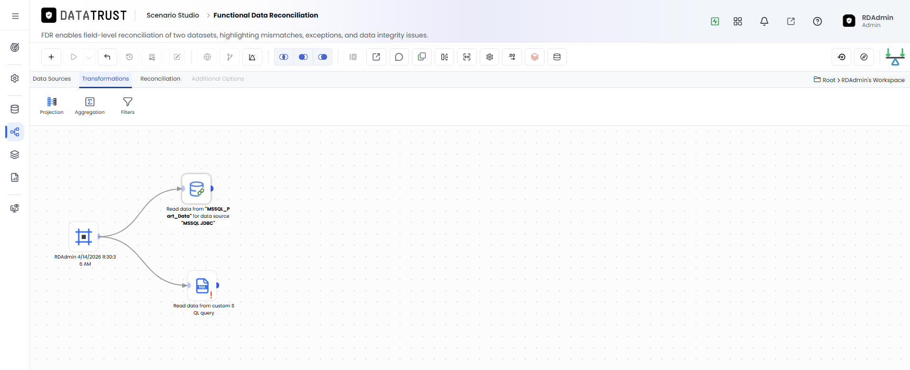Click the globe toolbar icon
This screenshot has width=910, height=370.
[x=207, y=57]
